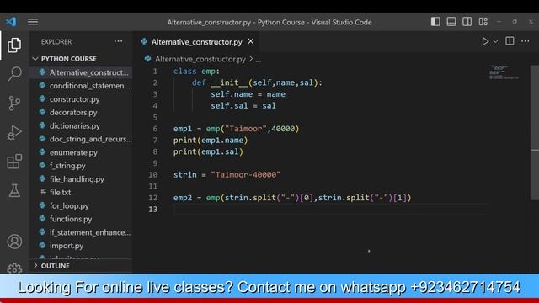
Task: Split the editor to the right
Action: coord(510,41)
